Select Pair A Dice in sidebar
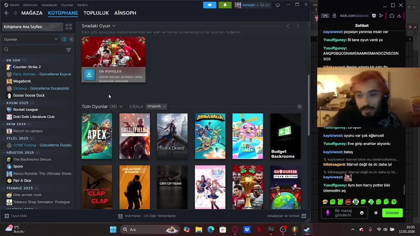The width and height of the screenshot is (420, 236). click(x=22, y=181)
